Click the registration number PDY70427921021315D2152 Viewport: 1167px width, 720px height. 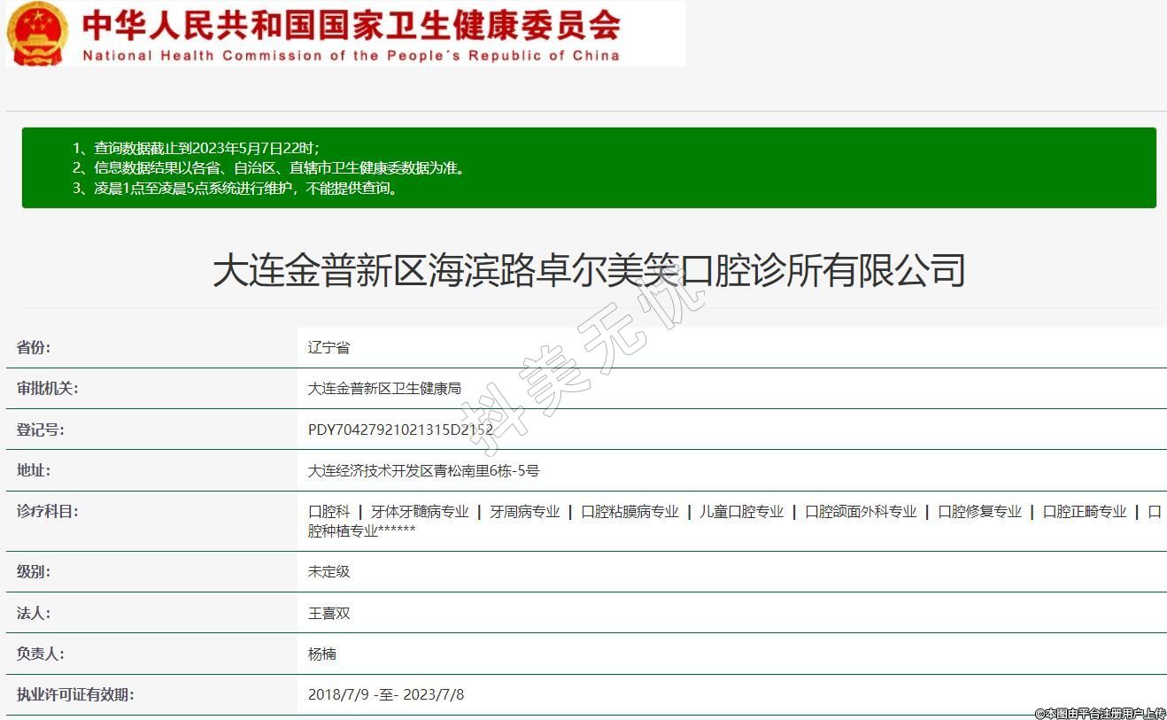400,430
